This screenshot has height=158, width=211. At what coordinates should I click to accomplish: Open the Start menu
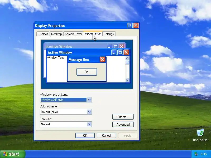coord(12,154)
